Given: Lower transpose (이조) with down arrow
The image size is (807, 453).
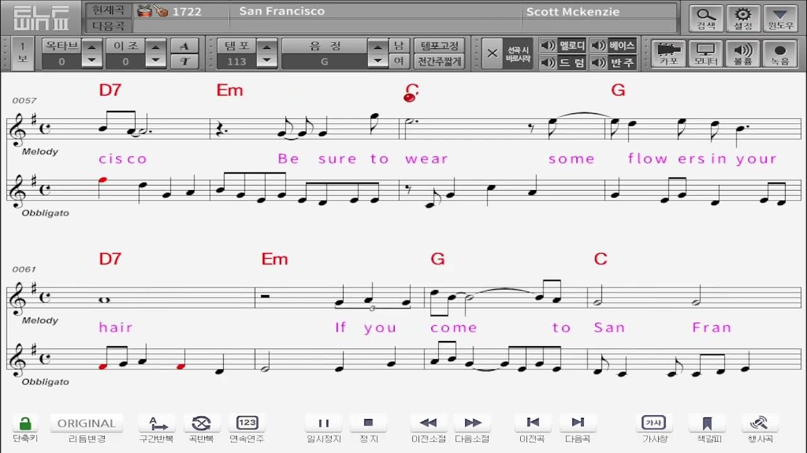Looking at the screenshot, I should pos(156,61).
